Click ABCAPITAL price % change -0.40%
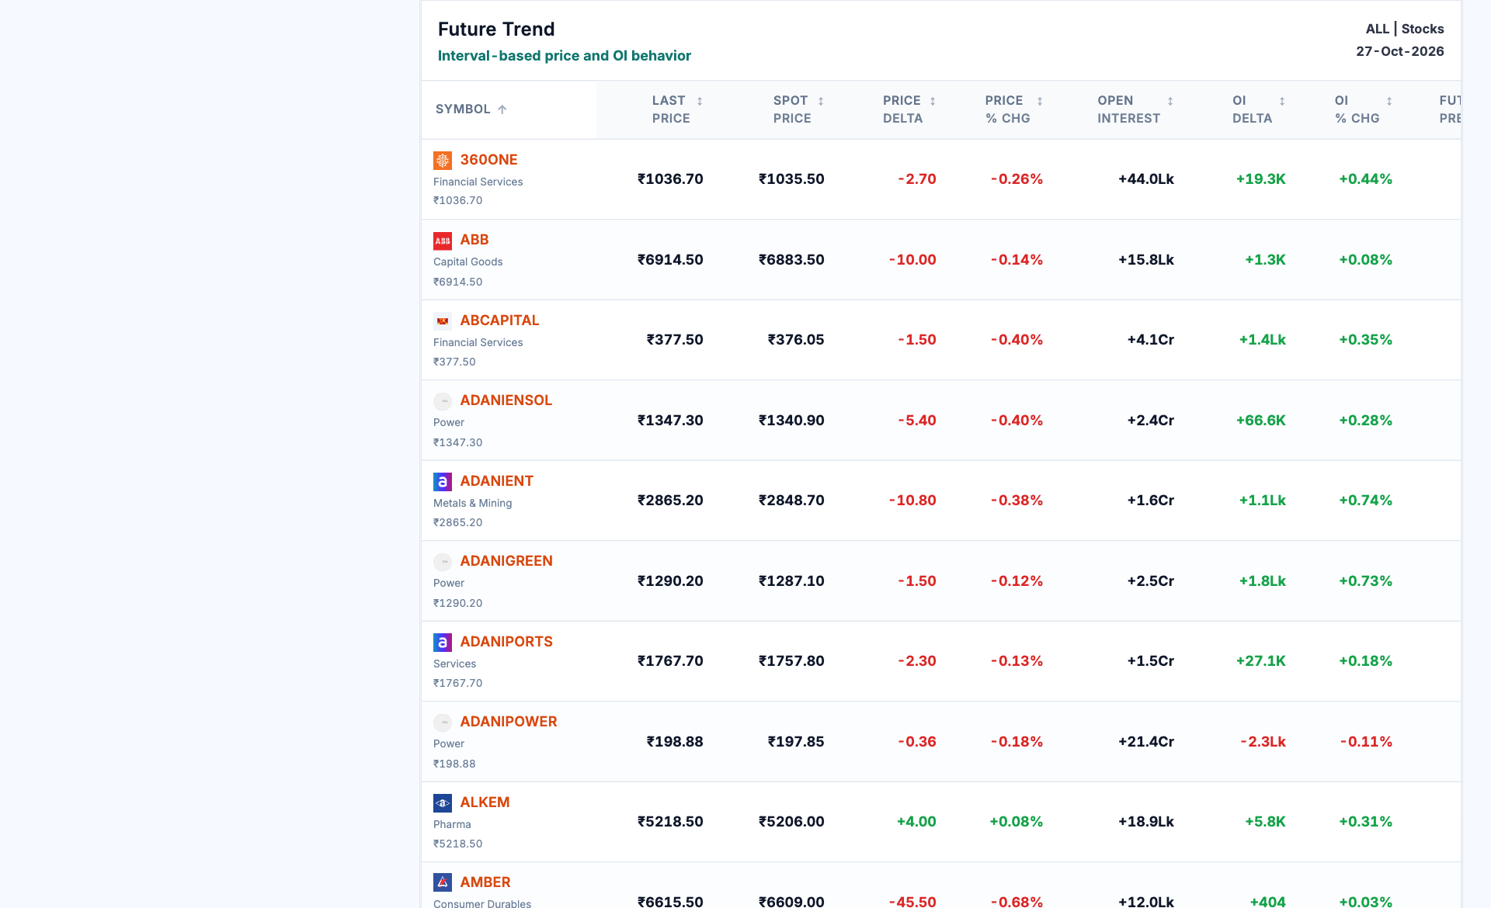 click(x=1017, y=339)
